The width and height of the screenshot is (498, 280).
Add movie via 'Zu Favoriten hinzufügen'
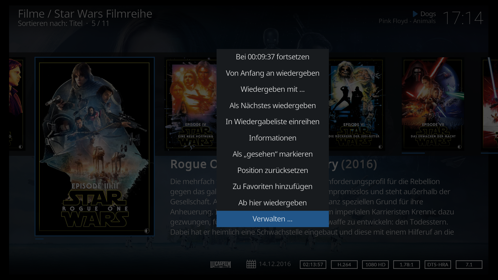click(273, 186)
